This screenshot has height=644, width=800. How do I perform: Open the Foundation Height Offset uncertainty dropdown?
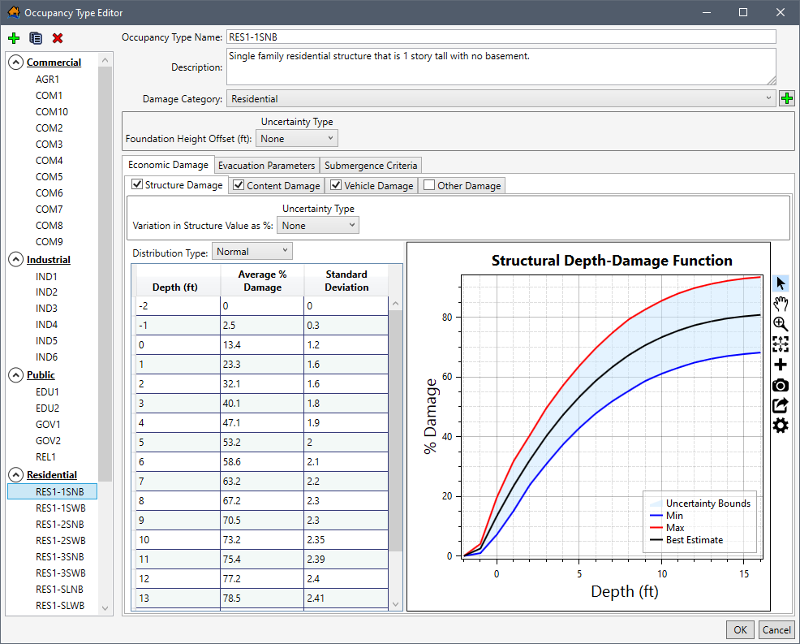pos(296,137)
